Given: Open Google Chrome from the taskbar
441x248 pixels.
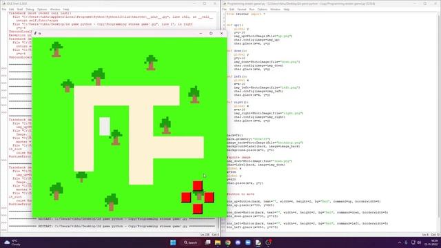Looking at the screenshot, I should [228, 242].
